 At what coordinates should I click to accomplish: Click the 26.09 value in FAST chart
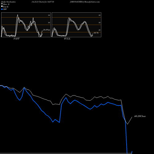click(46, 30)
